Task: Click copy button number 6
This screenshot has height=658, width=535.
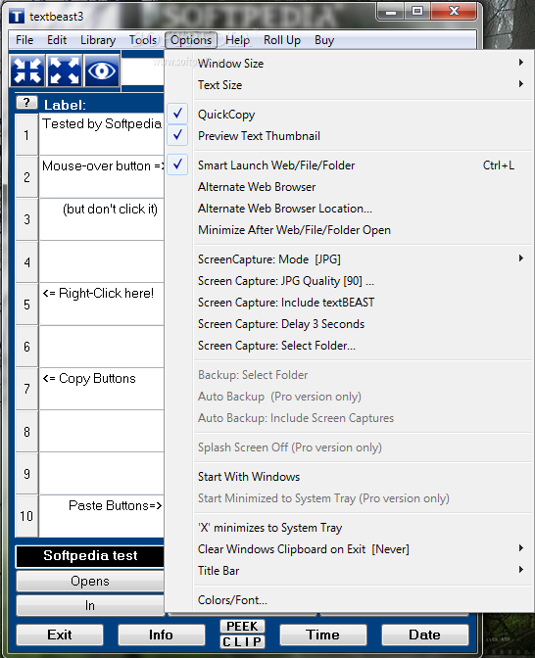Action: (26, 347)
